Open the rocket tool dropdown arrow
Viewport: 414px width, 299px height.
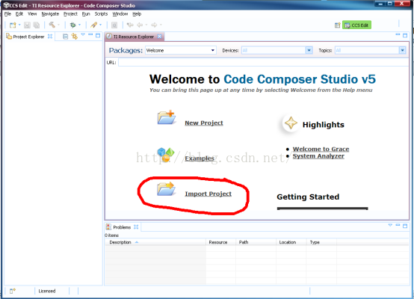(x=100, y=25)
